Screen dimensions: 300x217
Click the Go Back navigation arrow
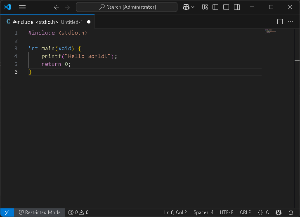57,7
